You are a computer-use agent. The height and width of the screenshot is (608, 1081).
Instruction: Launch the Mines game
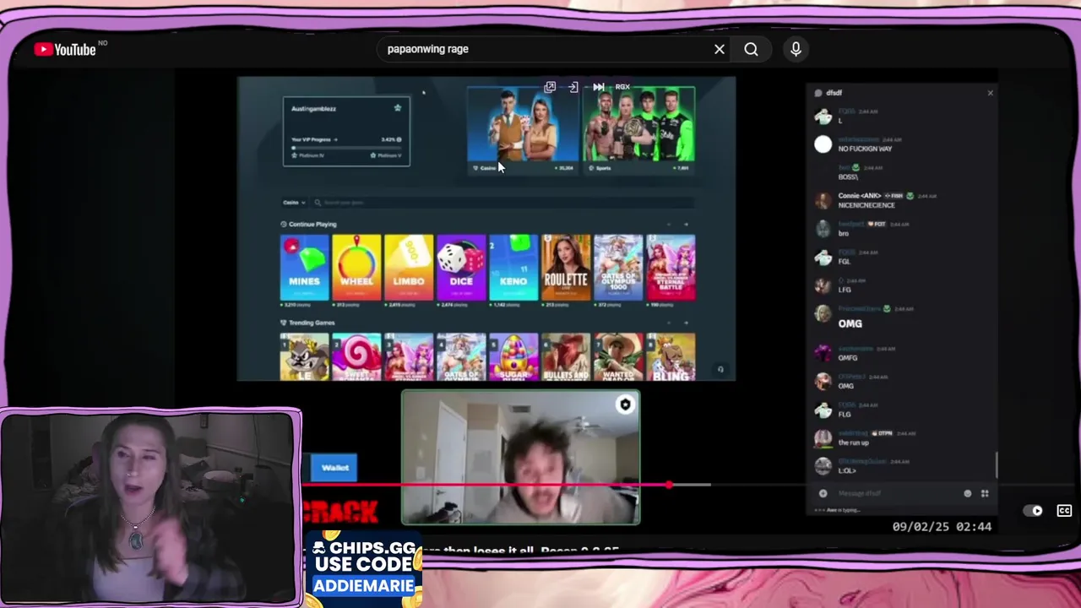[304, 267]
